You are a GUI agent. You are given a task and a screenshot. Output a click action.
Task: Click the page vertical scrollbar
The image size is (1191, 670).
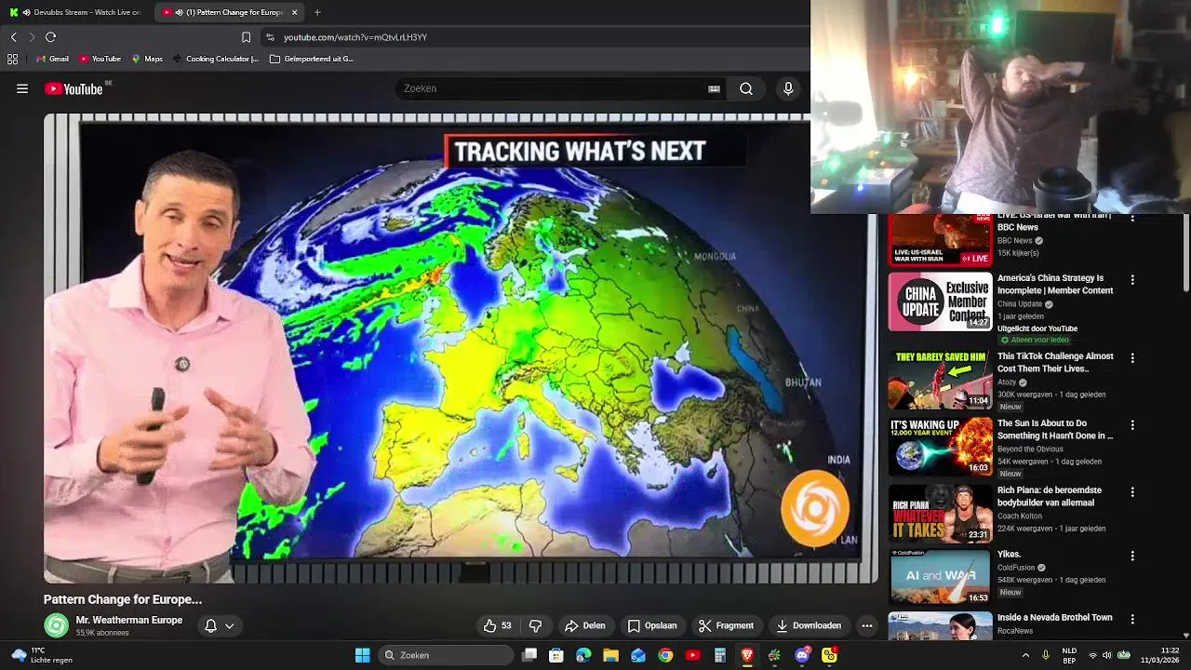click(x=1185, y=254)
